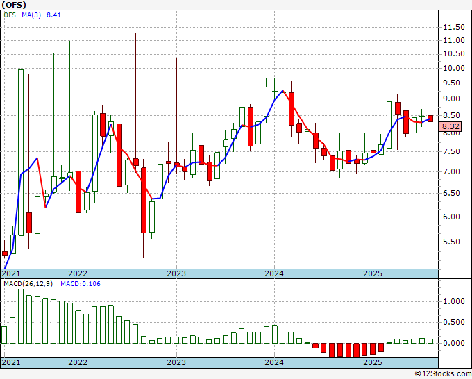Image resolution: width=472 pixels, height=379 pixels.
Task: Click the 9.00 price axis label
Action: 451,99
